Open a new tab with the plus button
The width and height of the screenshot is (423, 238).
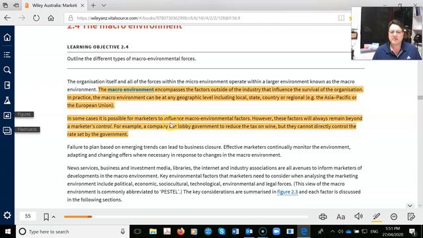click(93, 5)
